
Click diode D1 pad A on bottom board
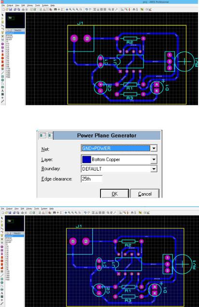(155, 287)
